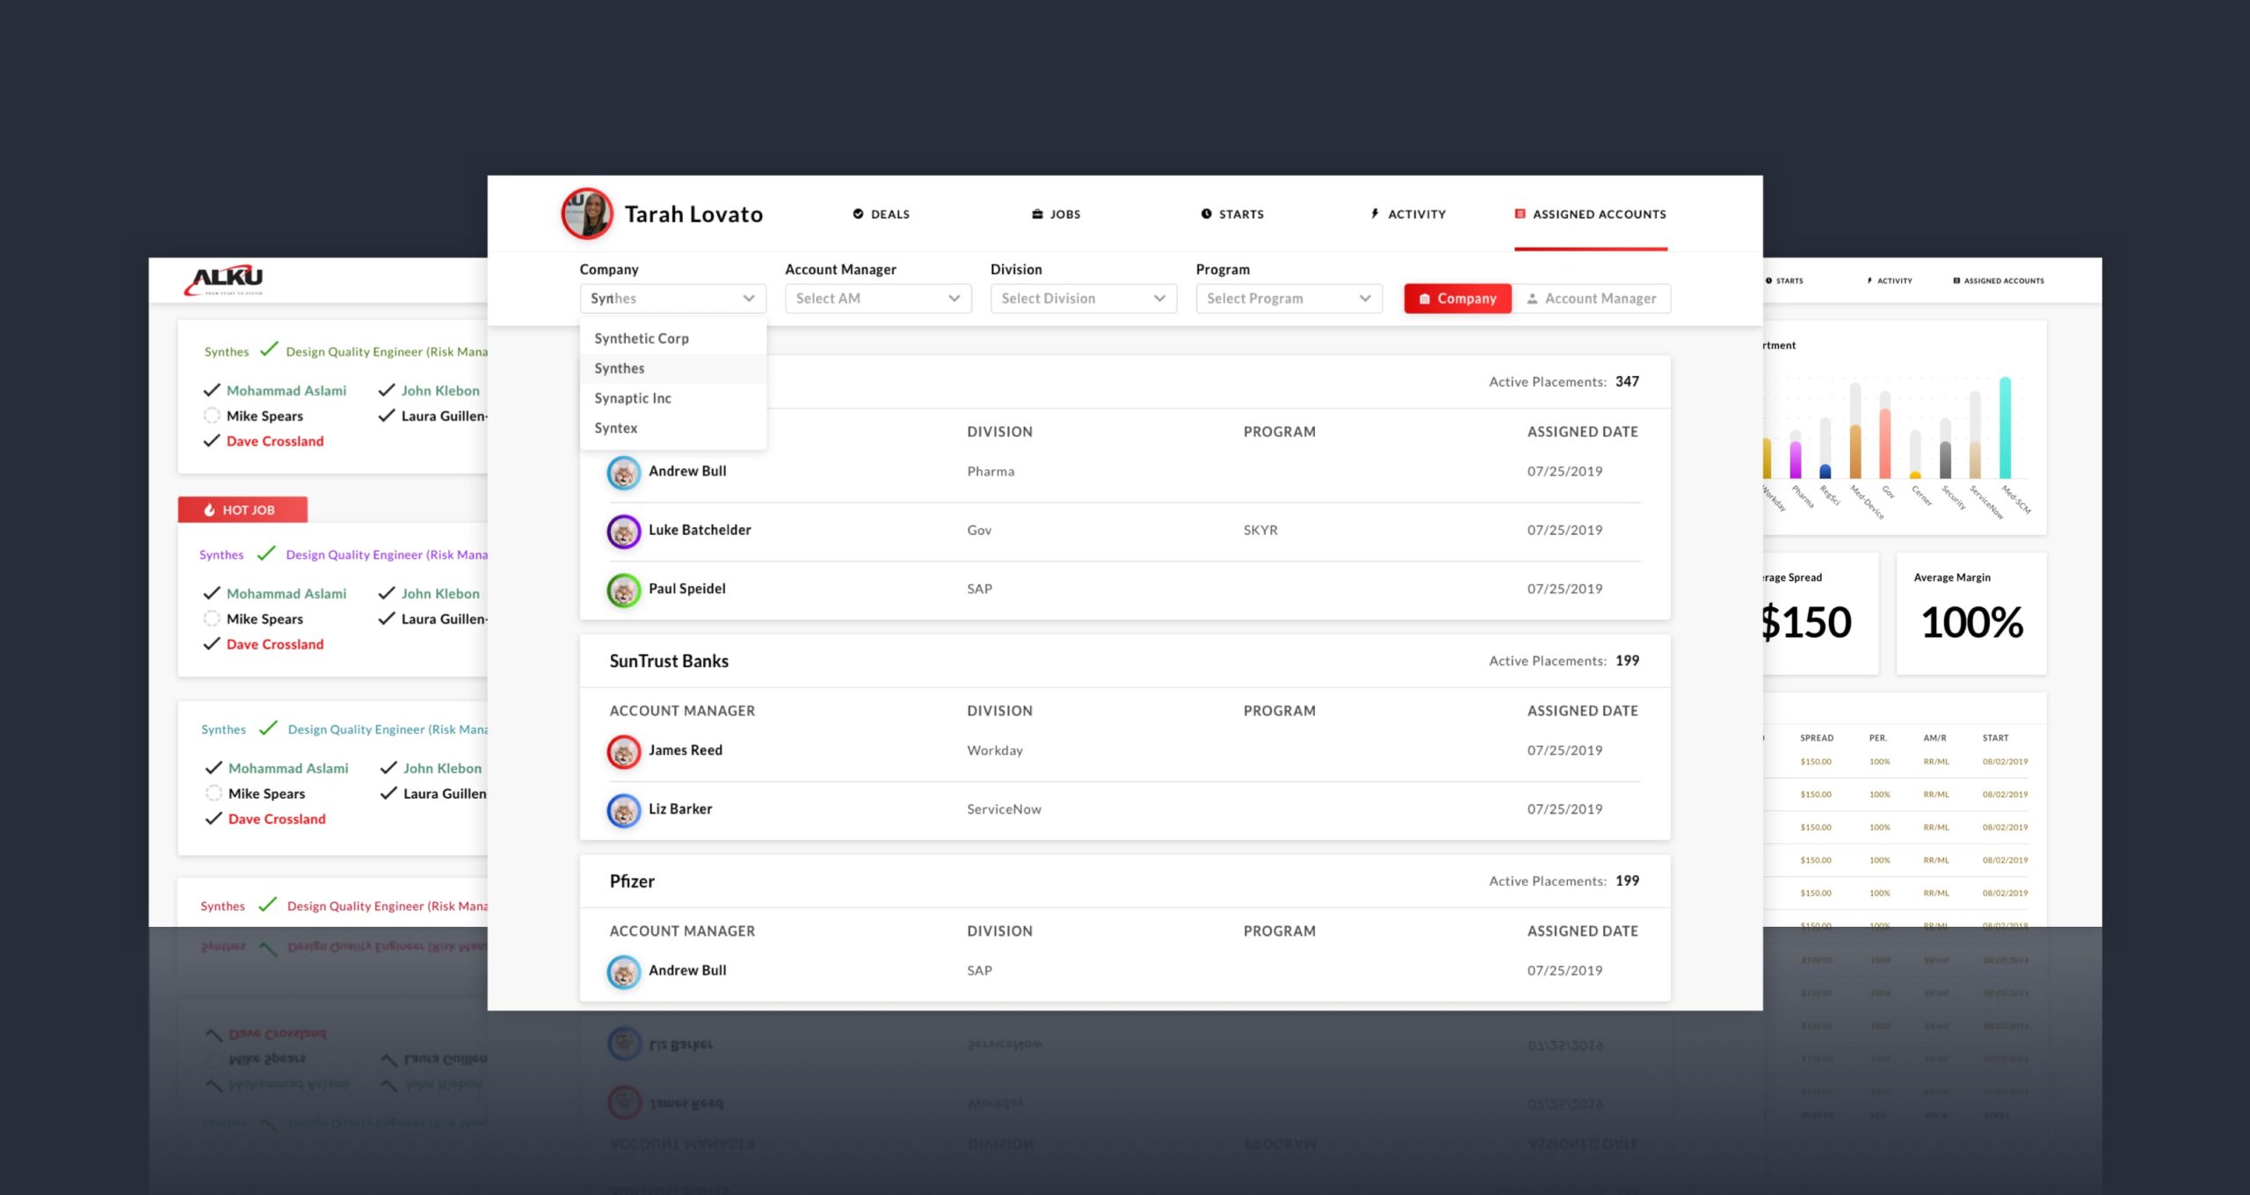Click Liz Barker's avatar

(x=624, y=810)
